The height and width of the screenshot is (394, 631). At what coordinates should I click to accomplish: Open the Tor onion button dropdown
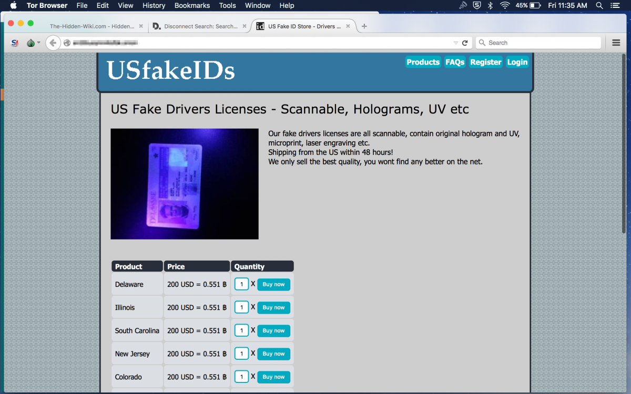33,43
